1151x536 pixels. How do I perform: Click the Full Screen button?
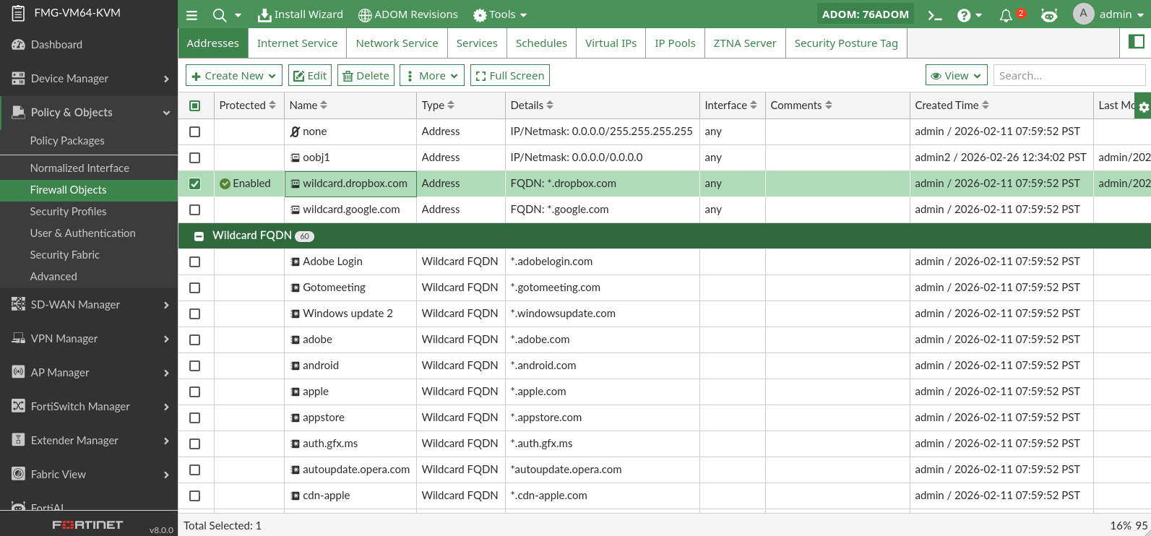coord(509,76)
